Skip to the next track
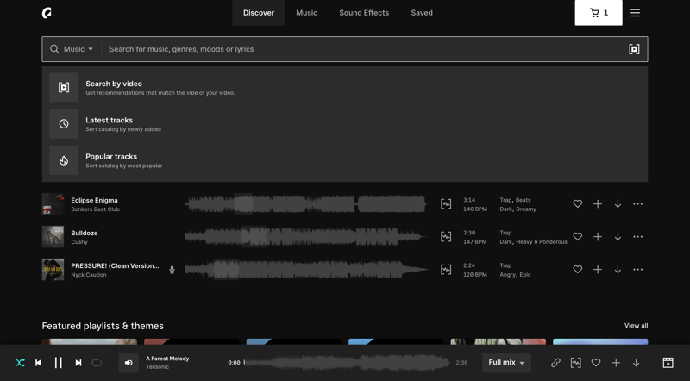Viewport: 690px width, 381px height. pos(78,363)
